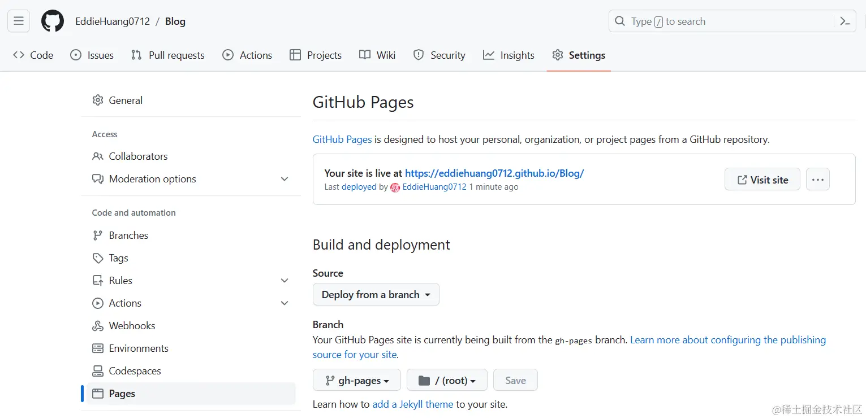Open Rules in sidebar
The image size is (866, 419).
pos(191,281)
